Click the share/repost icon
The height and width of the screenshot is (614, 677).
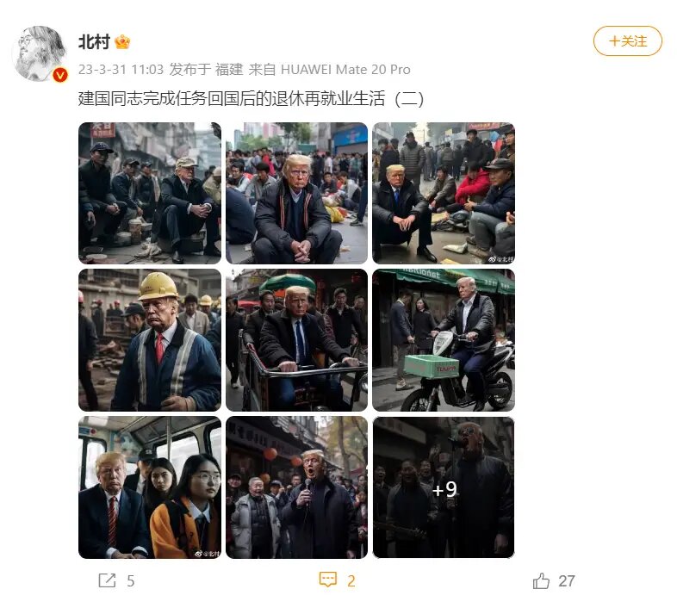(107, 580)
